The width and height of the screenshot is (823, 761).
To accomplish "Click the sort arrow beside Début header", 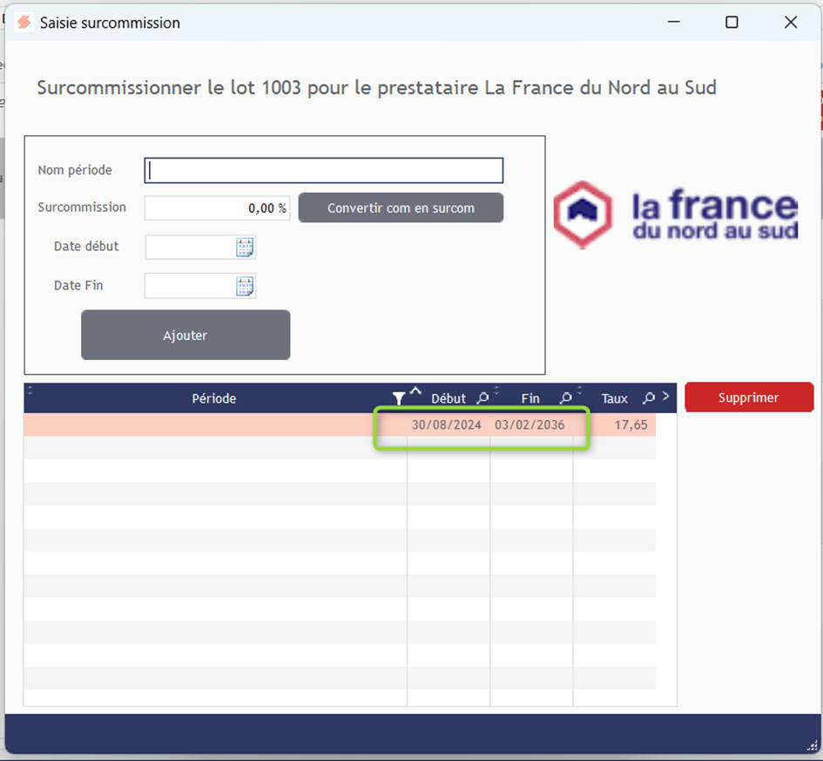I will (415, 391).
